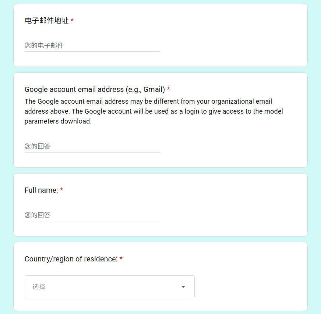Click the description line starting 'The Google account'
This screenshot has height=314, width=321.
point(148,101)
